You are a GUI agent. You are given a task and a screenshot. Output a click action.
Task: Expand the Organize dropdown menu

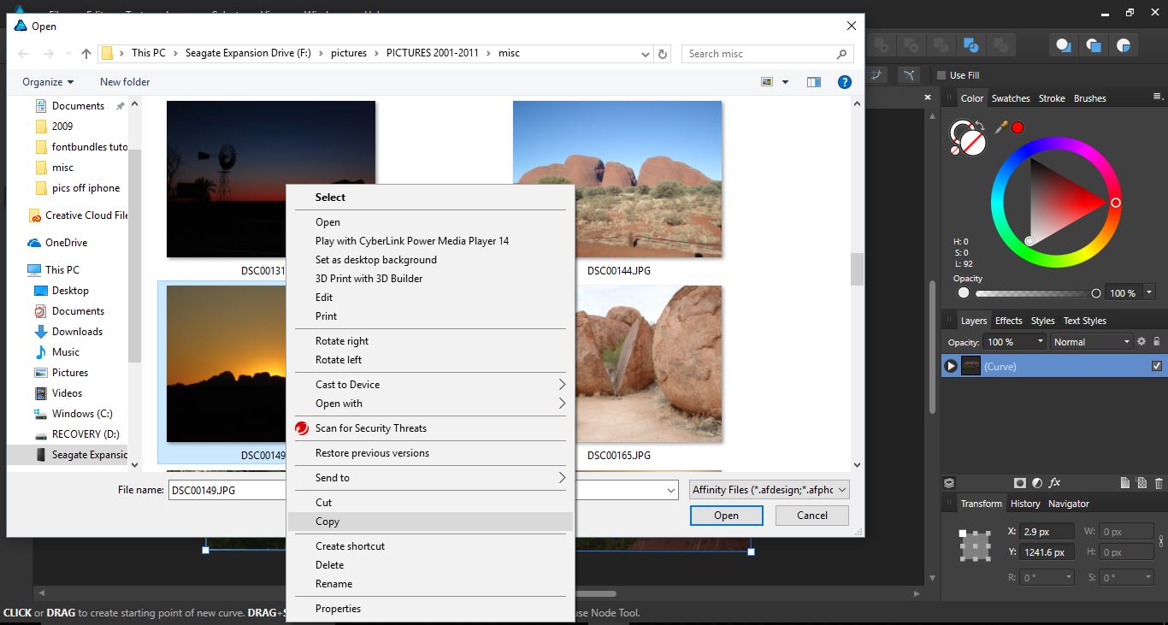click(46, 81)
